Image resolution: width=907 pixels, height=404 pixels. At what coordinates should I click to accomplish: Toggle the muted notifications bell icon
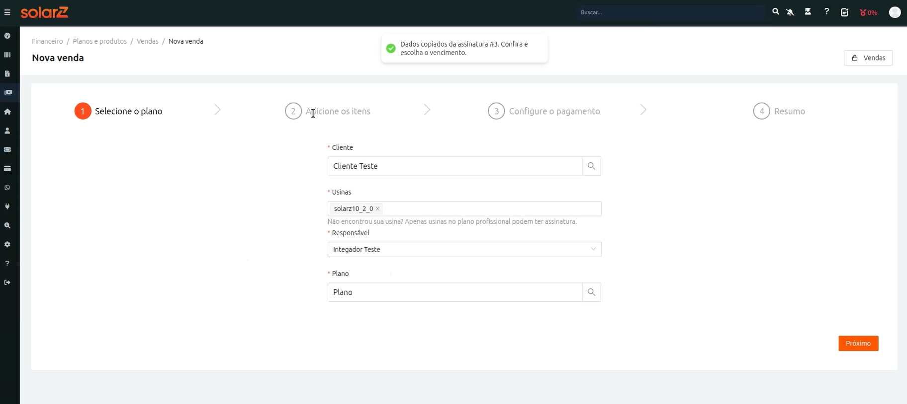790,12
